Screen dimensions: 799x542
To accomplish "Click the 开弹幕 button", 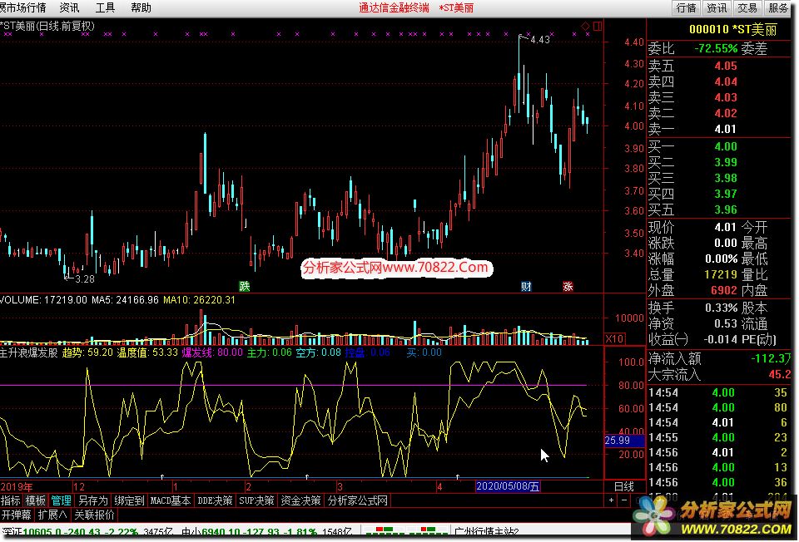I will [x=16, y=515].
